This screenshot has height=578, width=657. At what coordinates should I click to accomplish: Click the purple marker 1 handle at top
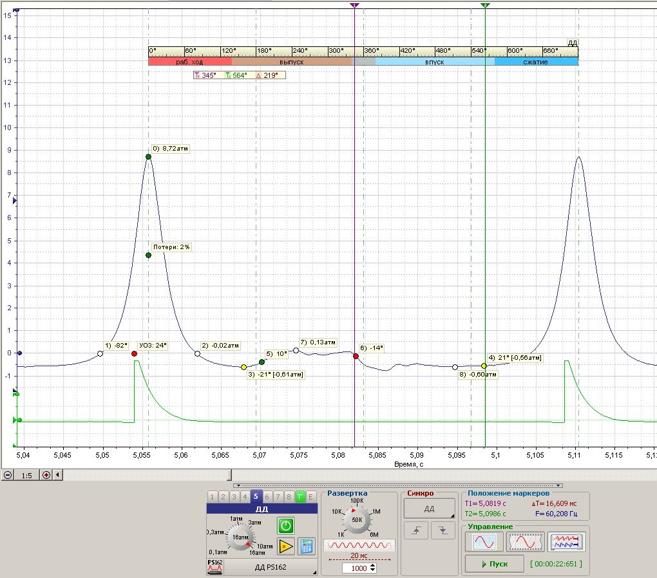(354, 5)
